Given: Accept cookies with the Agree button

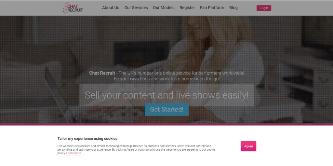Looking at the screenshot, I should pos(248,146).
